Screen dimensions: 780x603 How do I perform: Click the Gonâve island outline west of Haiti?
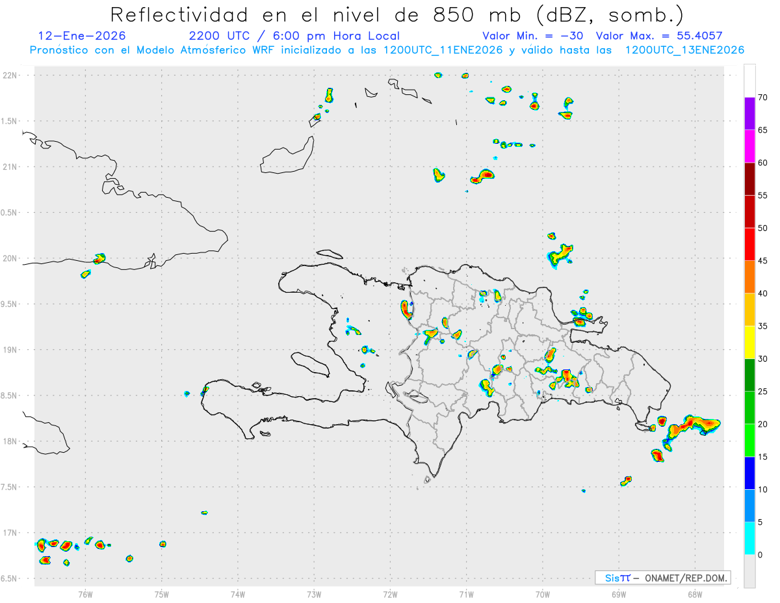310,364
